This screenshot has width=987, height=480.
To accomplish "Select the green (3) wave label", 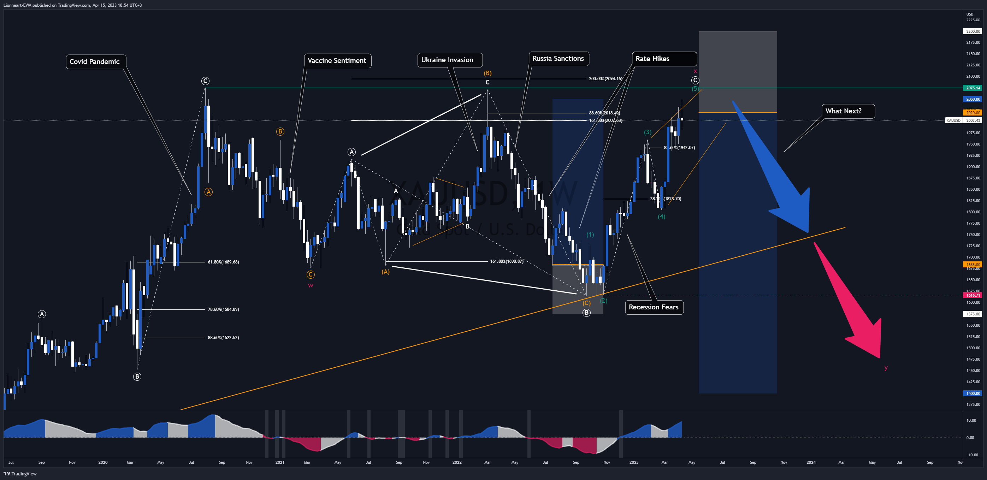I will point(648,132).
